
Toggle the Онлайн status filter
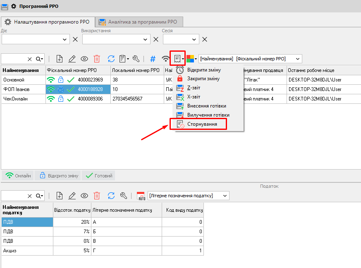18,176
